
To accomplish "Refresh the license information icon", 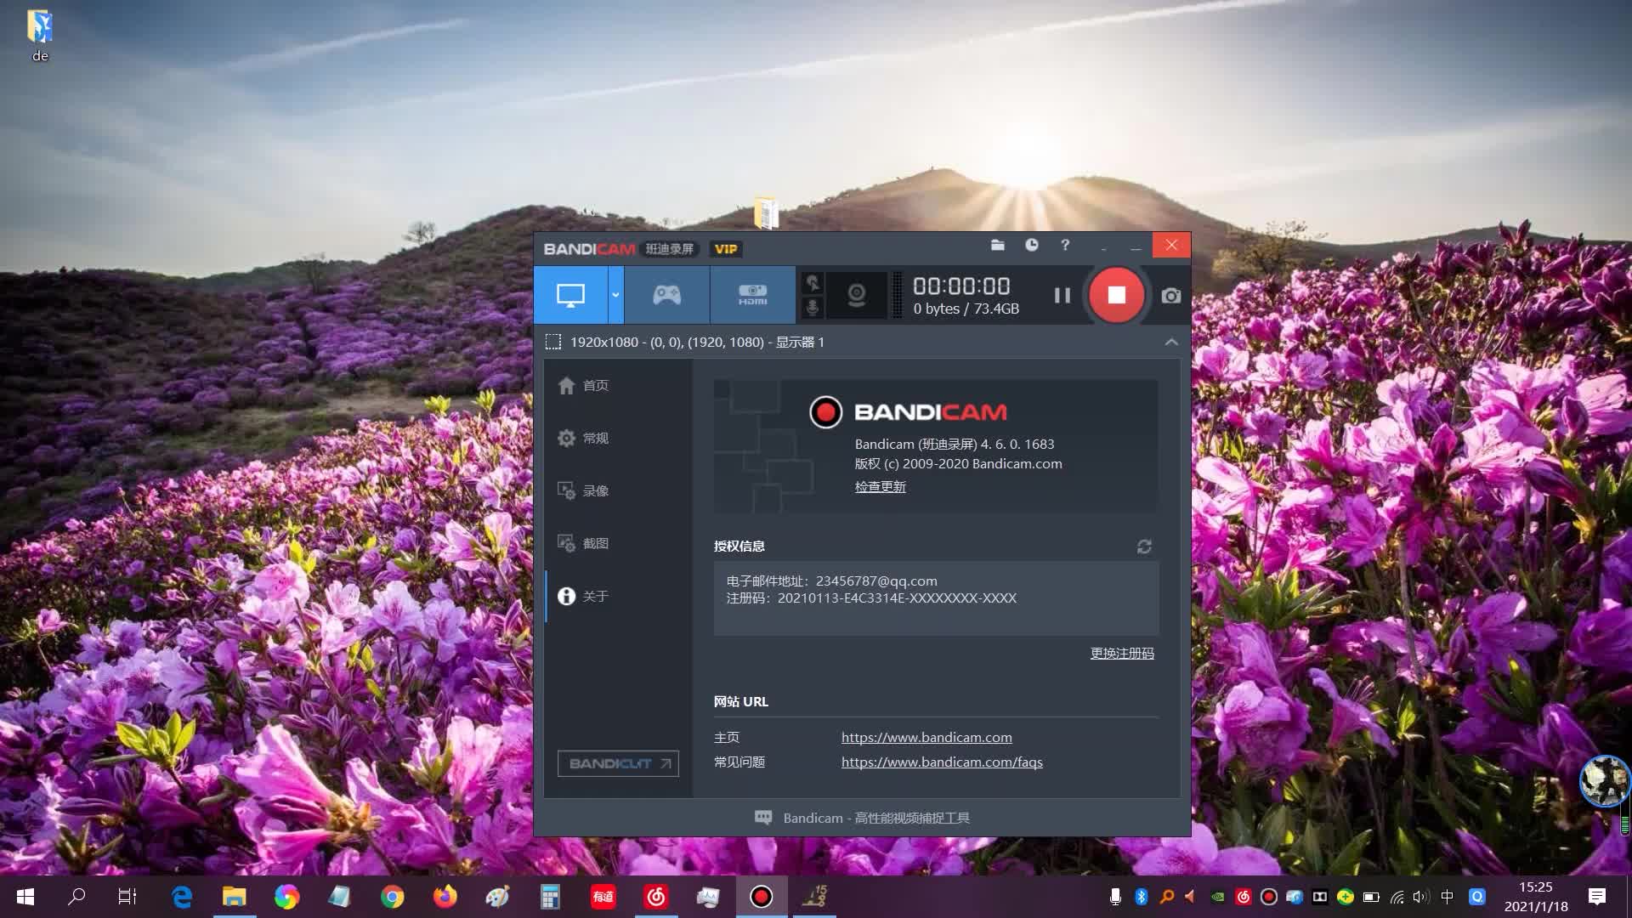I will click(1144, 547).
